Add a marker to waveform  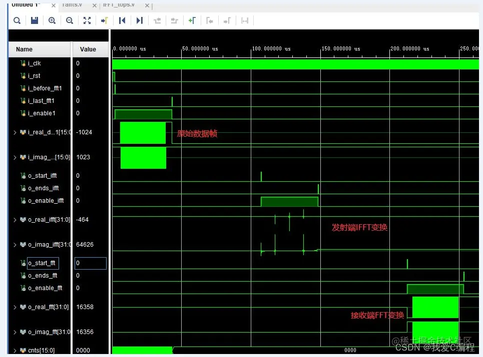(192, 20)
